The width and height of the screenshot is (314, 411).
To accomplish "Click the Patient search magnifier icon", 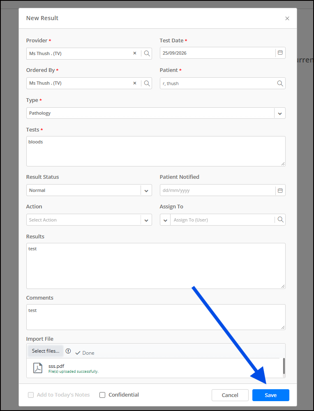I will [280, 83].
